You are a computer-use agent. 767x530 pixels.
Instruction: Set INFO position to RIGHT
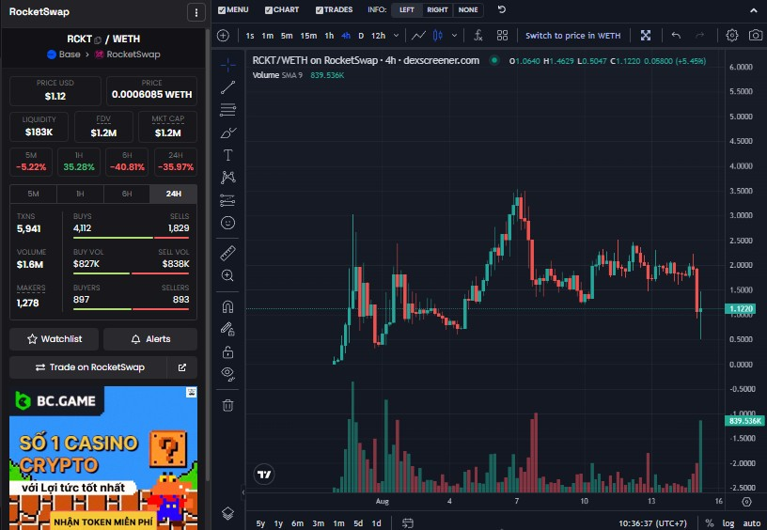tap(437, 9)
